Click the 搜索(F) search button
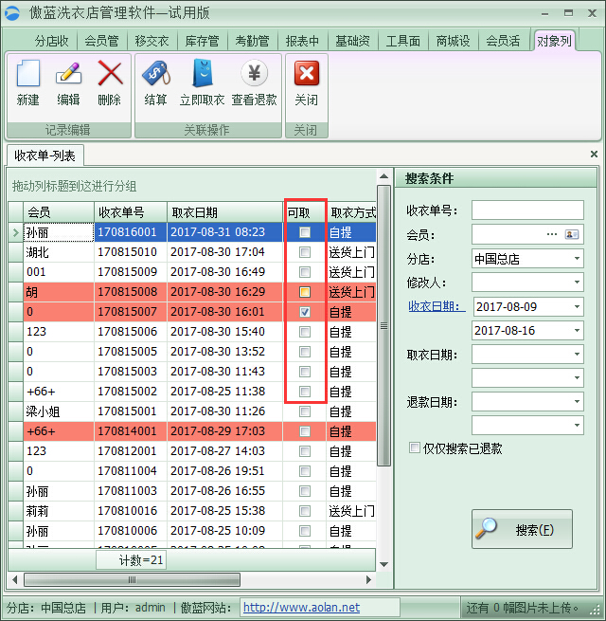Image resolution: width=606 pixels, height=621 pixels. click(x=522, y=529)
